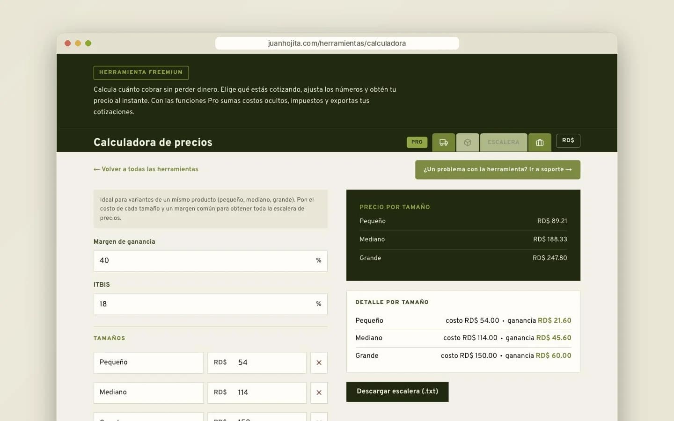
Task: Remove the Mediano size row
Action: pos(319,392)
